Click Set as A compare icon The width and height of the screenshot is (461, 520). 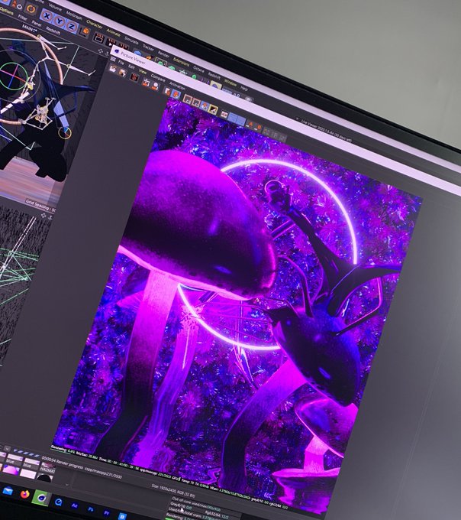[x=250, y=125]
